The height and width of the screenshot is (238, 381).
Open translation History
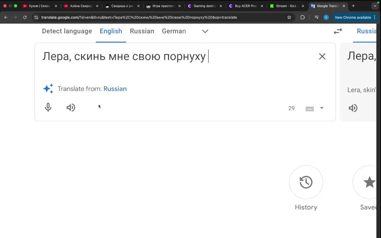point(306,182)
